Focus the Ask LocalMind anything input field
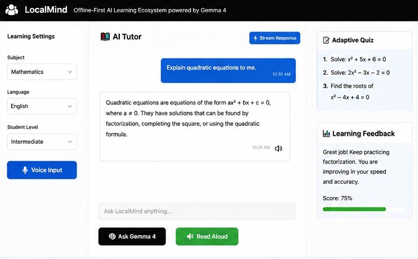Screen dimensions: 418x259 coord(197,211)
